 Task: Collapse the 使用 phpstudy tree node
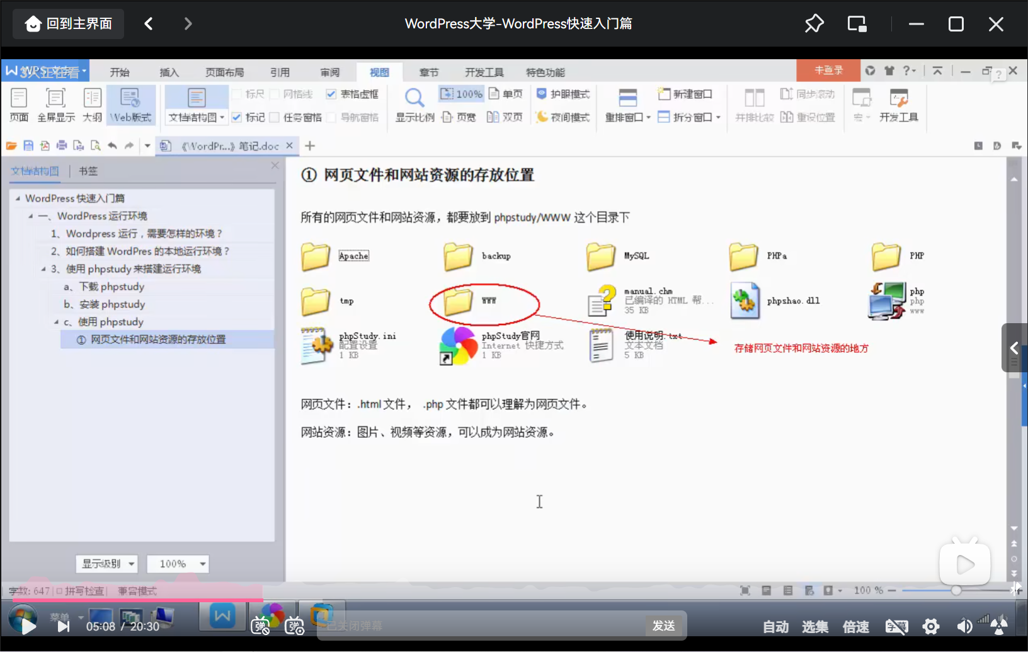pyautogui.click(x=56, y=322)
